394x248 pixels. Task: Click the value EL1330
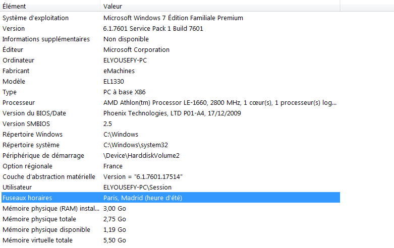pyautogui.click(x=114, y=81)
